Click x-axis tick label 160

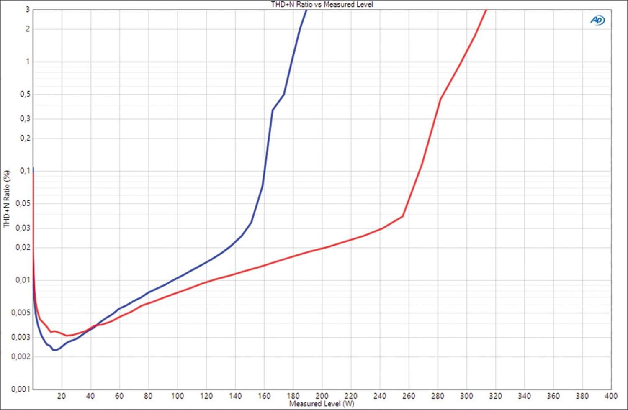tap(264, 396)
